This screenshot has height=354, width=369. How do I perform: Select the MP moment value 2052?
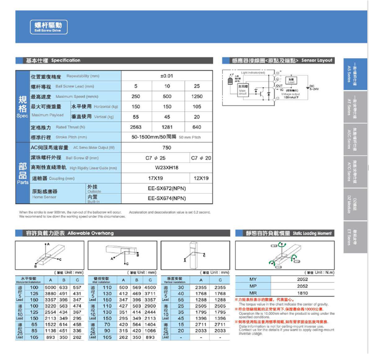(302, 286)
